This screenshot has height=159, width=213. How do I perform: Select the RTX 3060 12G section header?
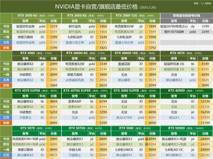[135, 16]
